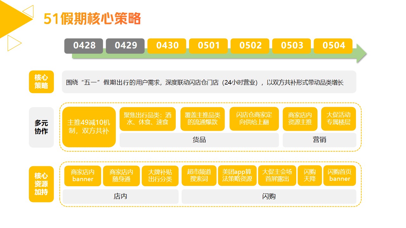Select the 核心资源加持 label box
This screenshot has height=228, width=406.
[x=41, y=184]
